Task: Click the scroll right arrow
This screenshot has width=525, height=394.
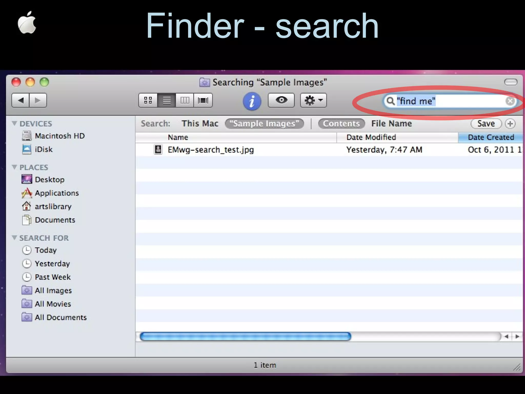Action: pyautogui.click(x=517, y=336)
